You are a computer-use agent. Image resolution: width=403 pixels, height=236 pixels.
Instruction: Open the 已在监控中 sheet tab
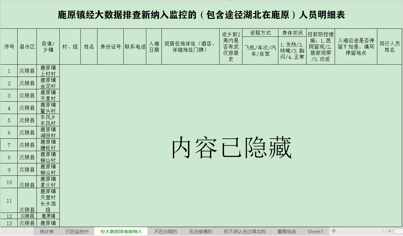(x=77, y=231)
